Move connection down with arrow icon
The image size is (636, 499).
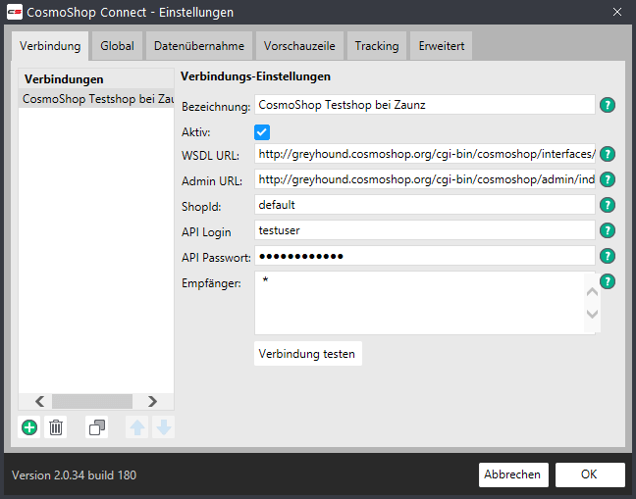pyautogui.click(x=164, y=427)
